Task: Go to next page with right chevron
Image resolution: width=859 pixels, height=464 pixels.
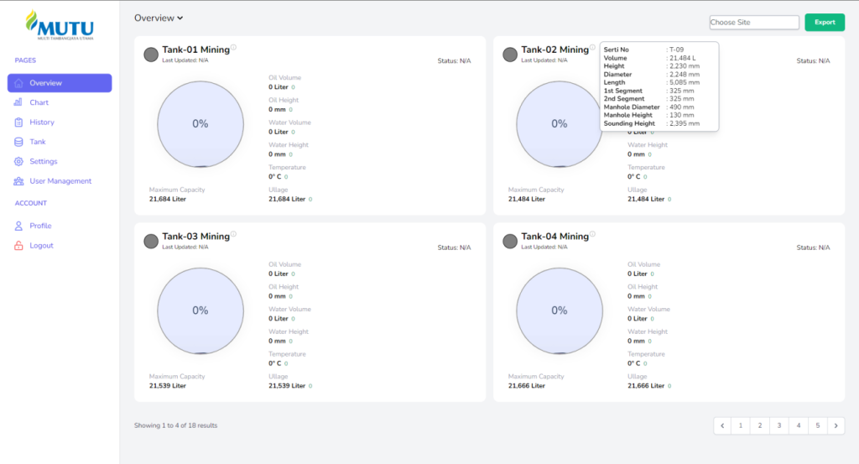Action: click(x=836, y=425)
